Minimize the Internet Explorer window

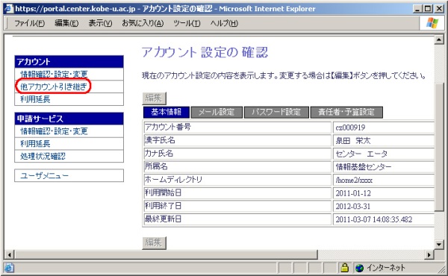coord(417,9)
